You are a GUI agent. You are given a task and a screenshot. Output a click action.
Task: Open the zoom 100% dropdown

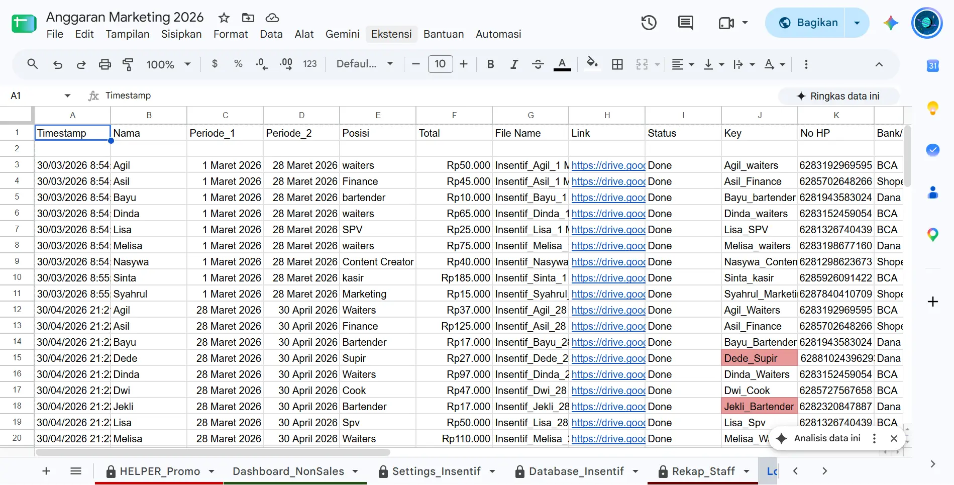click(168, 64)
